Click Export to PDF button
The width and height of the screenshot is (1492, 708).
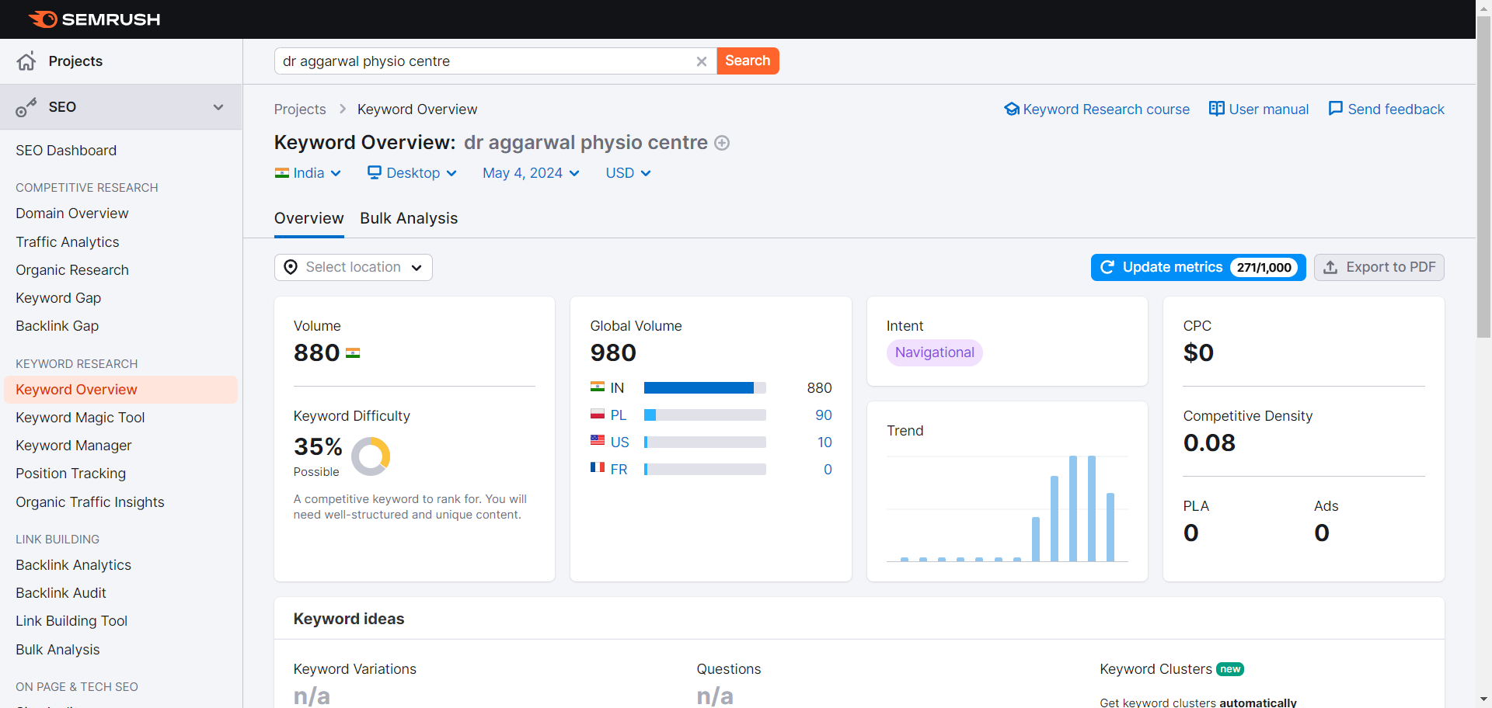coord(1379,267)
